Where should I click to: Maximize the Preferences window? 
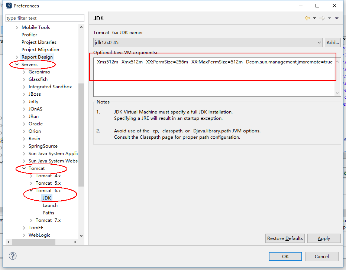point(317,6)
